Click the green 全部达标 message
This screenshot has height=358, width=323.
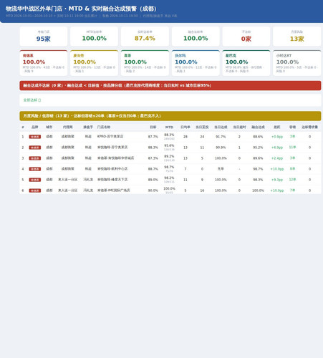32,100
